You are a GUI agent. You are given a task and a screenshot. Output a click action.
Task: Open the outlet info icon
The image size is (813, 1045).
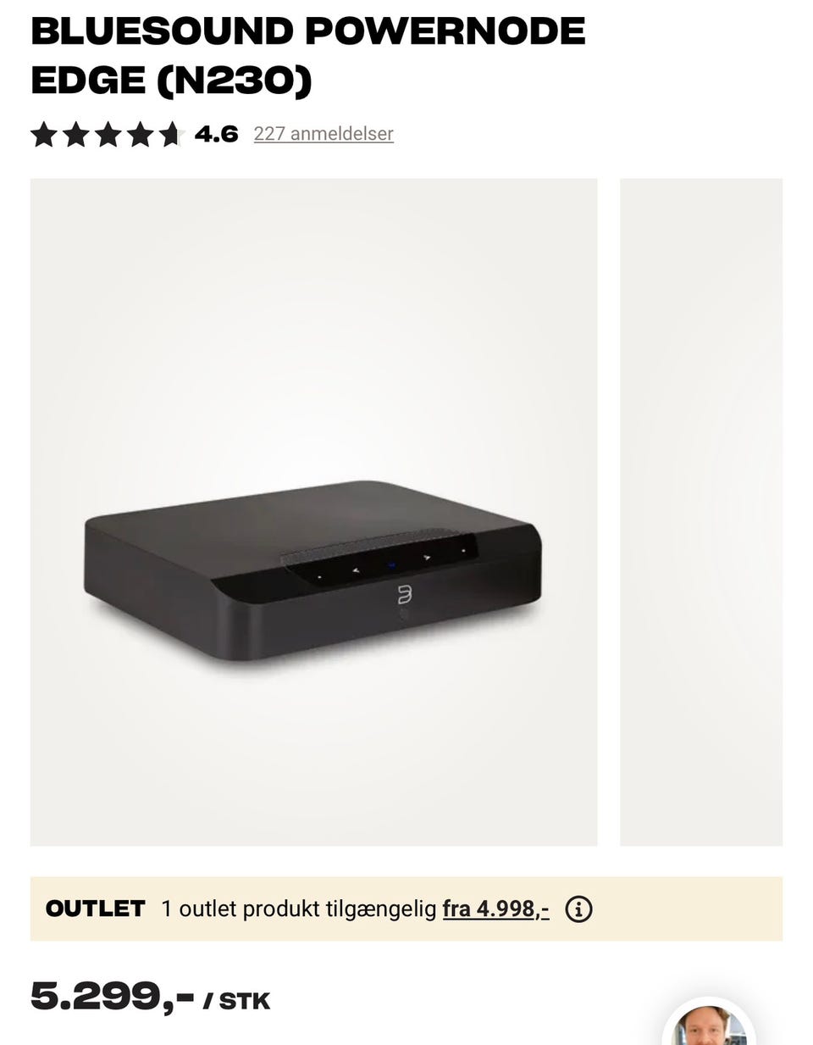578,909
